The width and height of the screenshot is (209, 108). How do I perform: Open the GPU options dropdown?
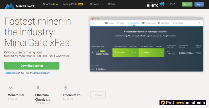coord(160,53)
